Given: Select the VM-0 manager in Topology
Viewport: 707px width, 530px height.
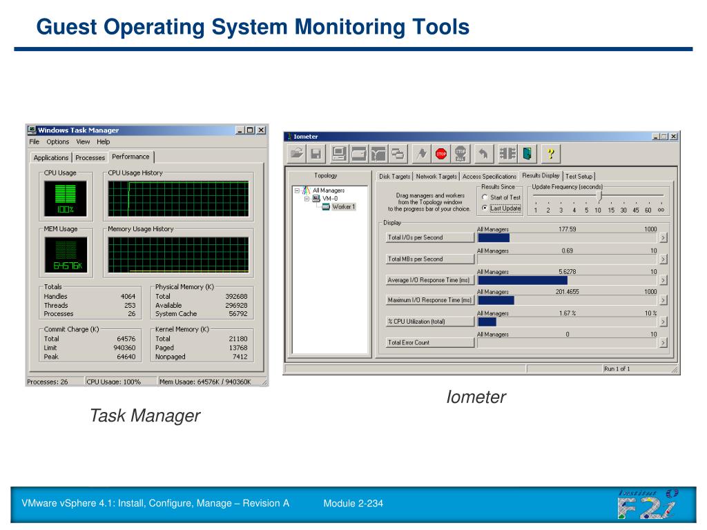Looking at the screenshot, I should click(x=329, y=198).
